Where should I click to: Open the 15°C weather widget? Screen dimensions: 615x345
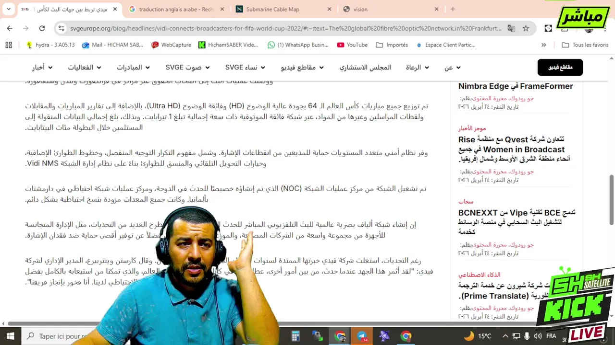[478, 336]
